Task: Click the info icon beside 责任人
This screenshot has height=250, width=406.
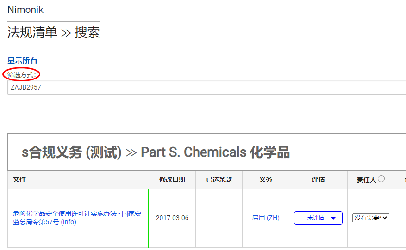Action: [x=381, y=179]
